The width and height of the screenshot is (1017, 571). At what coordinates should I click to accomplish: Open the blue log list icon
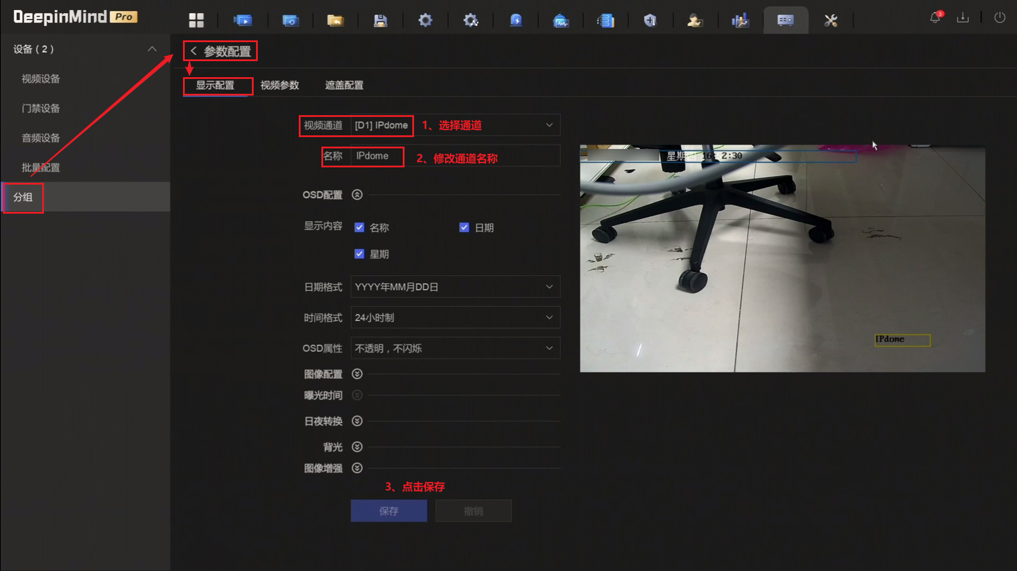pos(605,20)
